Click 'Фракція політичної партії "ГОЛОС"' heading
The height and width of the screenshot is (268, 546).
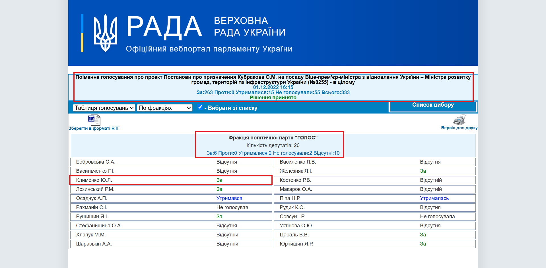[273, 138]
